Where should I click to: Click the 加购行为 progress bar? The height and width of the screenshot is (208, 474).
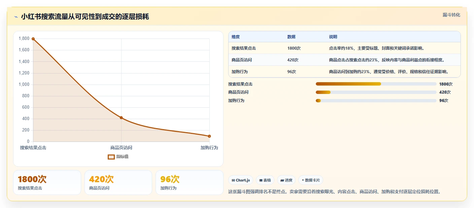(376, 101)
